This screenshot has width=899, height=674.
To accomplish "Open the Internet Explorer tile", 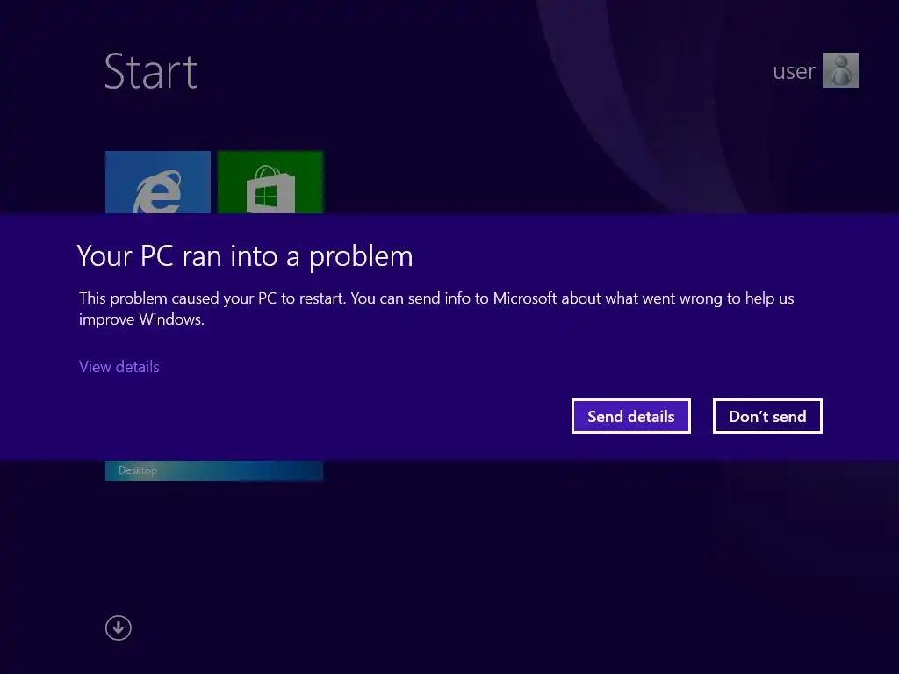I will point(158,183).
